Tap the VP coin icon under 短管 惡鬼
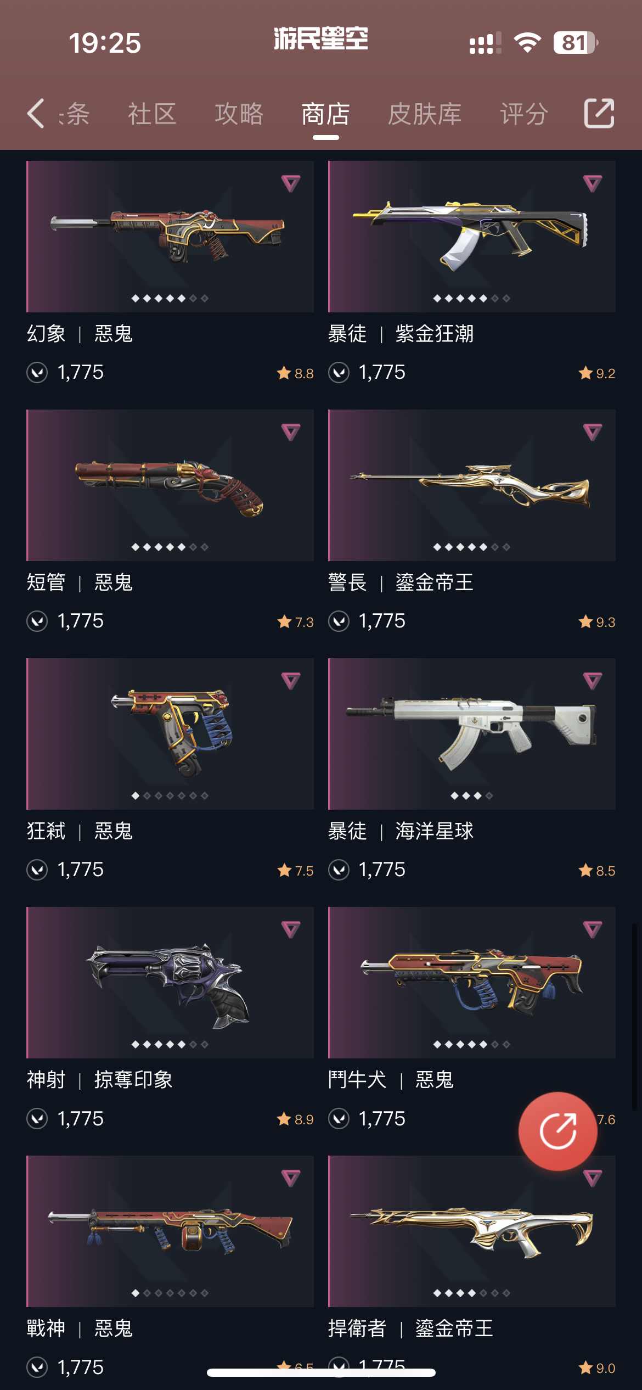 [x=37, y=621]
